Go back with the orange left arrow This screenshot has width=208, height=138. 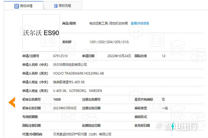point(12,102)
